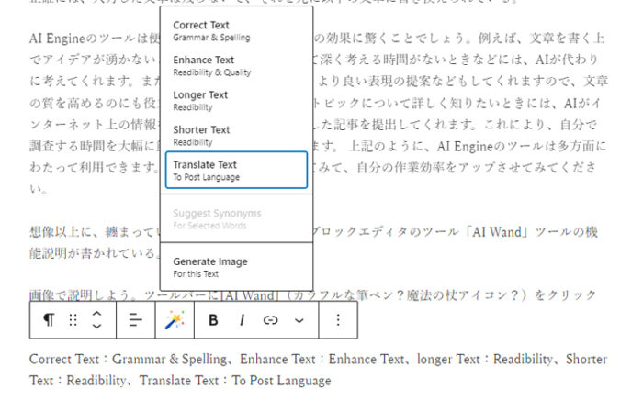Open block options three-dot menu

click(338, 320)
